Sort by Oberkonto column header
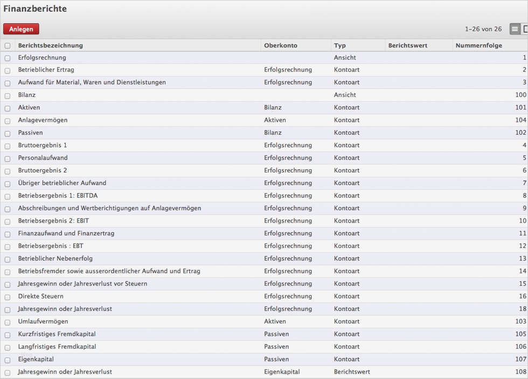This screenshot has width=528, height=379. (x=281, y=45)
